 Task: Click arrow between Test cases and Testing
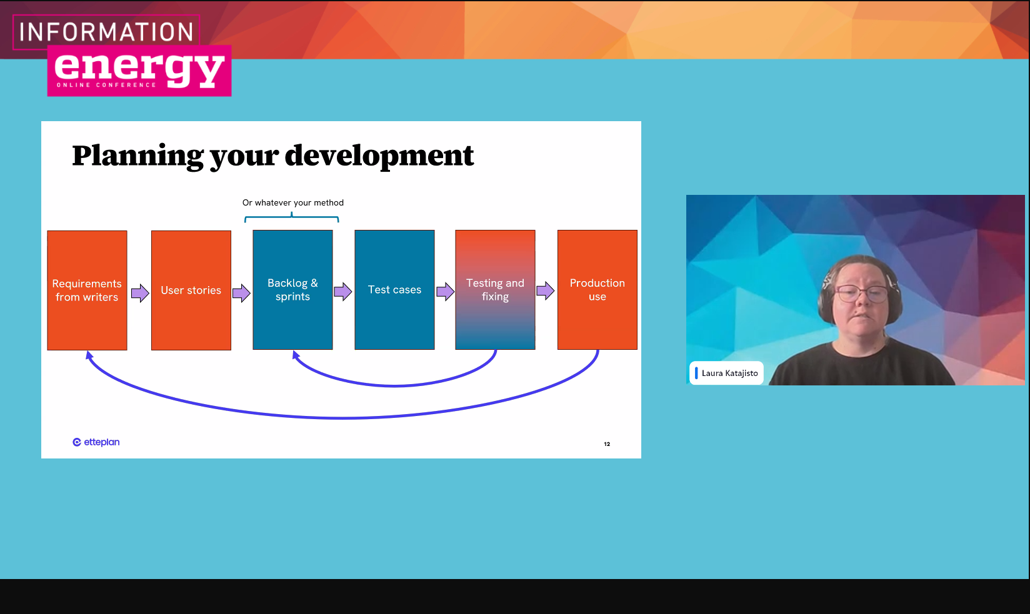pyautogui.click(x=445, y=292)
